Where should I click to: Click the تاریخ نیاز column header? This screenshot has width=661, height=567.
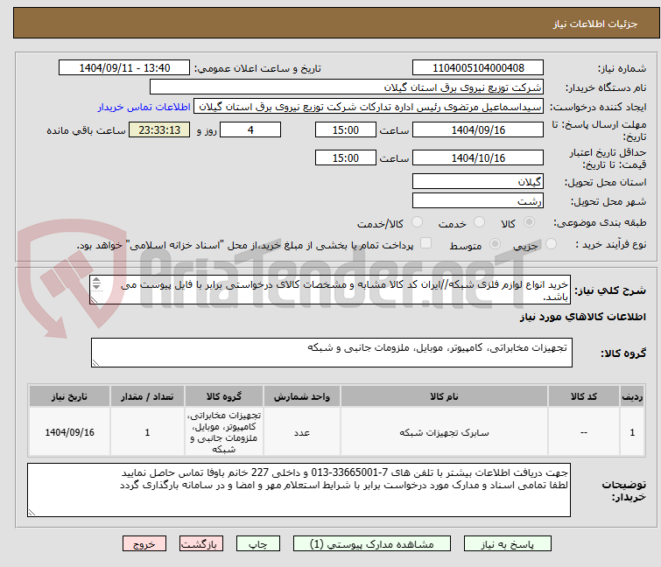click(69, 396)
